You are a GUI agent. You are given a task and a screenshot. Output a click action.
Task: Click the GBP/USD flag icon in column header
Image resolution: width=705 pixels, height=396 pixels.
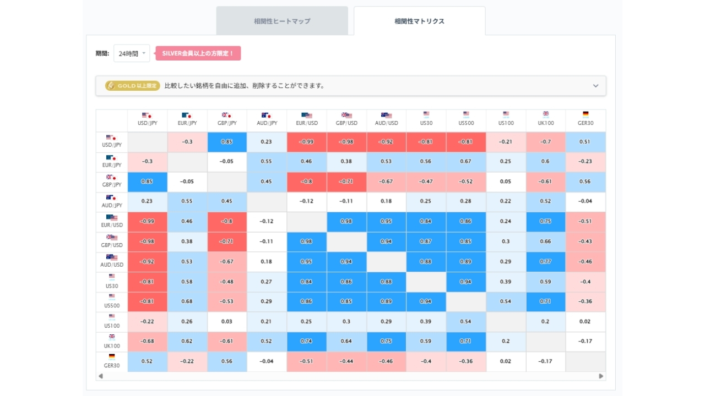(346, 116)
